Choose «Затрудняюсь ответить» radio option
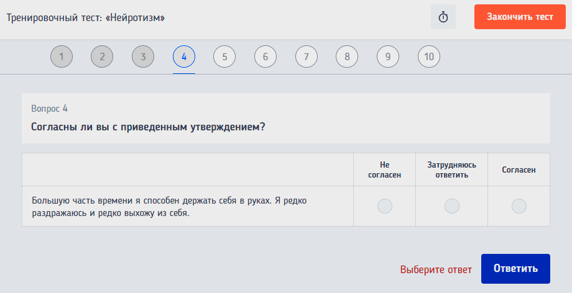 (x=452, y=206)
